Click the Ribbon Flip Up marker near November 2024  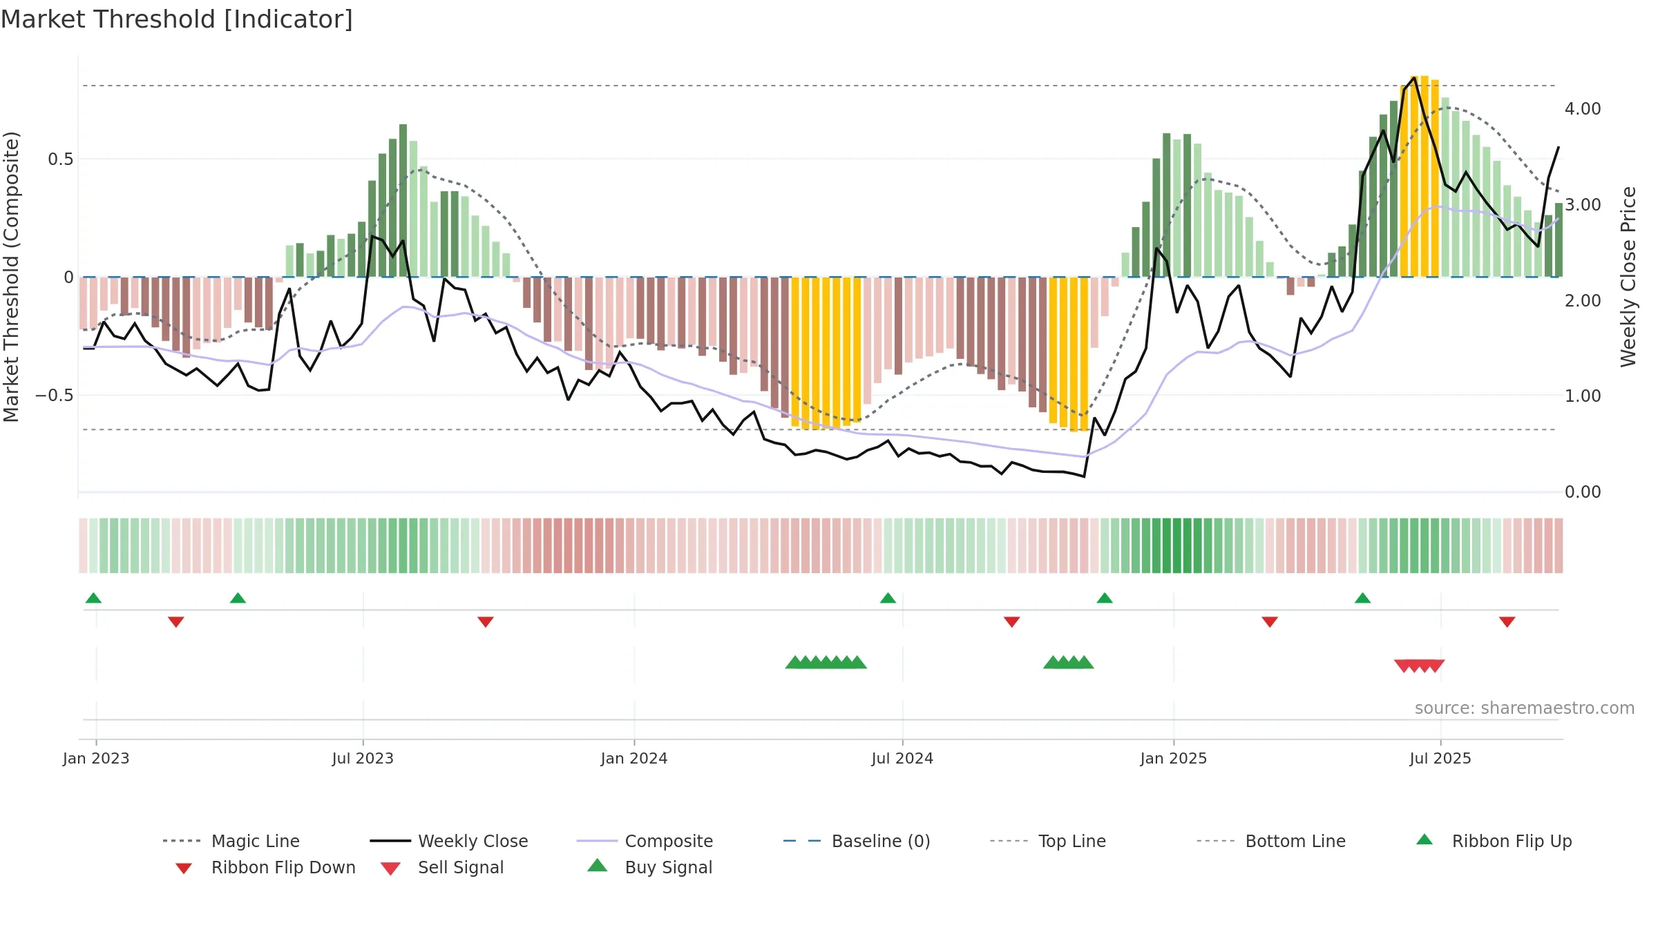1105,598
